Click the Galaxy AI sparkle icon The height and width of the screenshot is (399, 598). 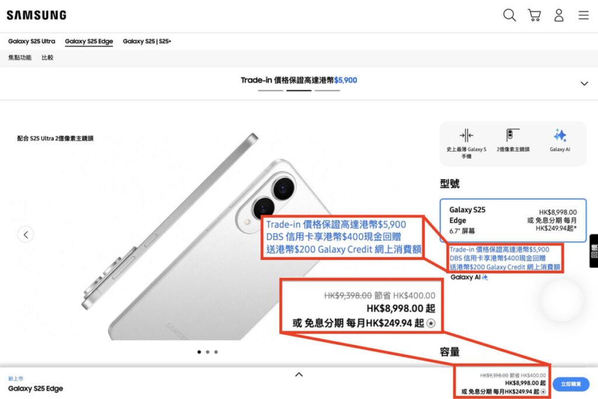[560, 135]
